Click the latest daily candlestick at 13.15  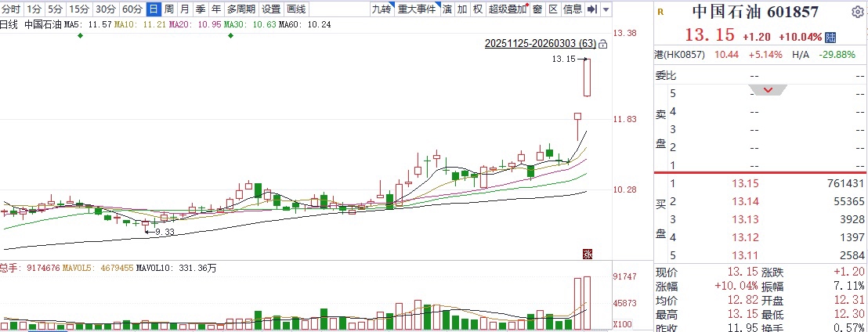(588, 78)
